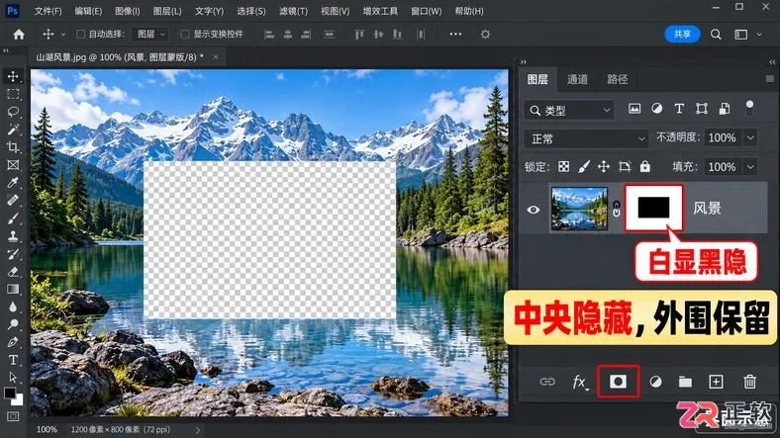This screenshot has width=780, height=438.
Task: Filter for smart objects icon
Action: 725,109
